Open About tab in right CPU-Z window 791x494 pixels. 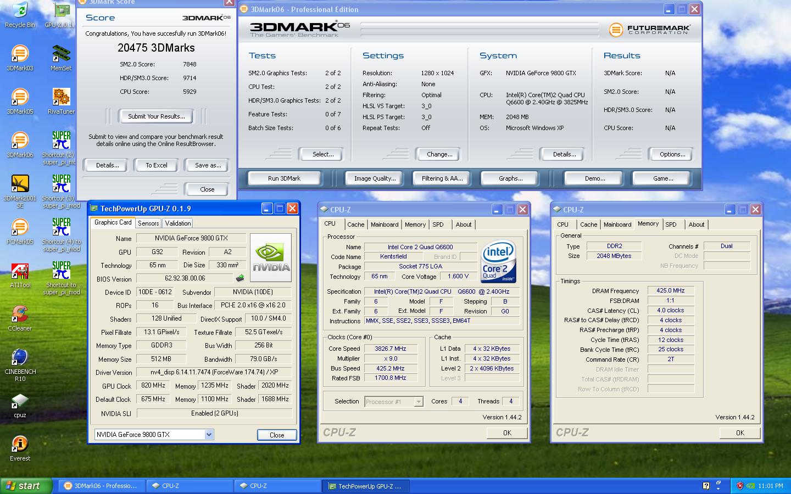(697, 224)
